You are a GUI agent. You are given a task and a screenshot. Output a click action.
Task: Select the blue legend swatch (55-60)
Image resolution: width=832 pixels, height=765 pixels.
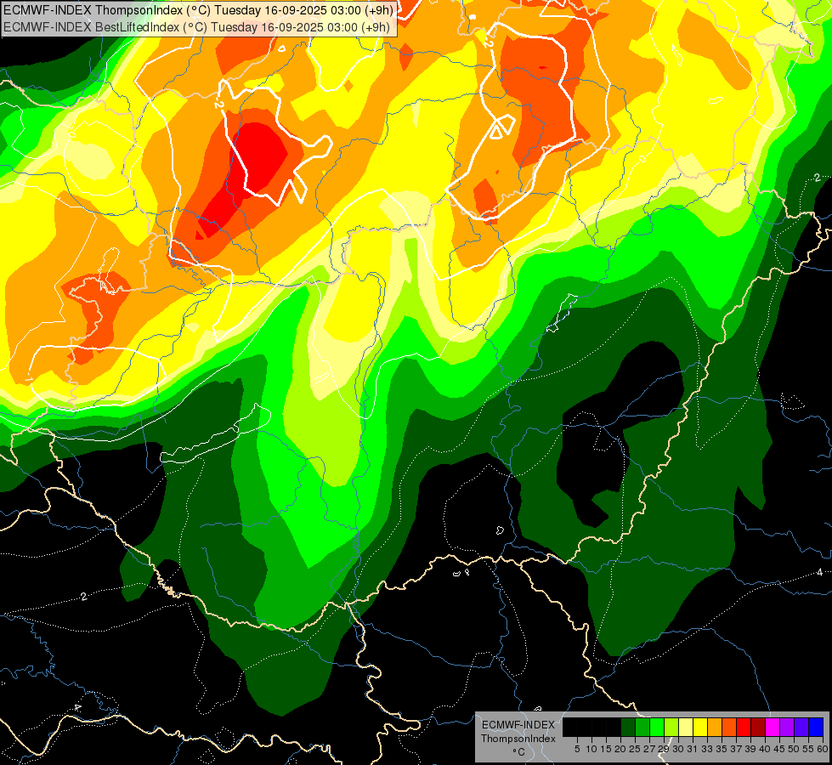816,727
